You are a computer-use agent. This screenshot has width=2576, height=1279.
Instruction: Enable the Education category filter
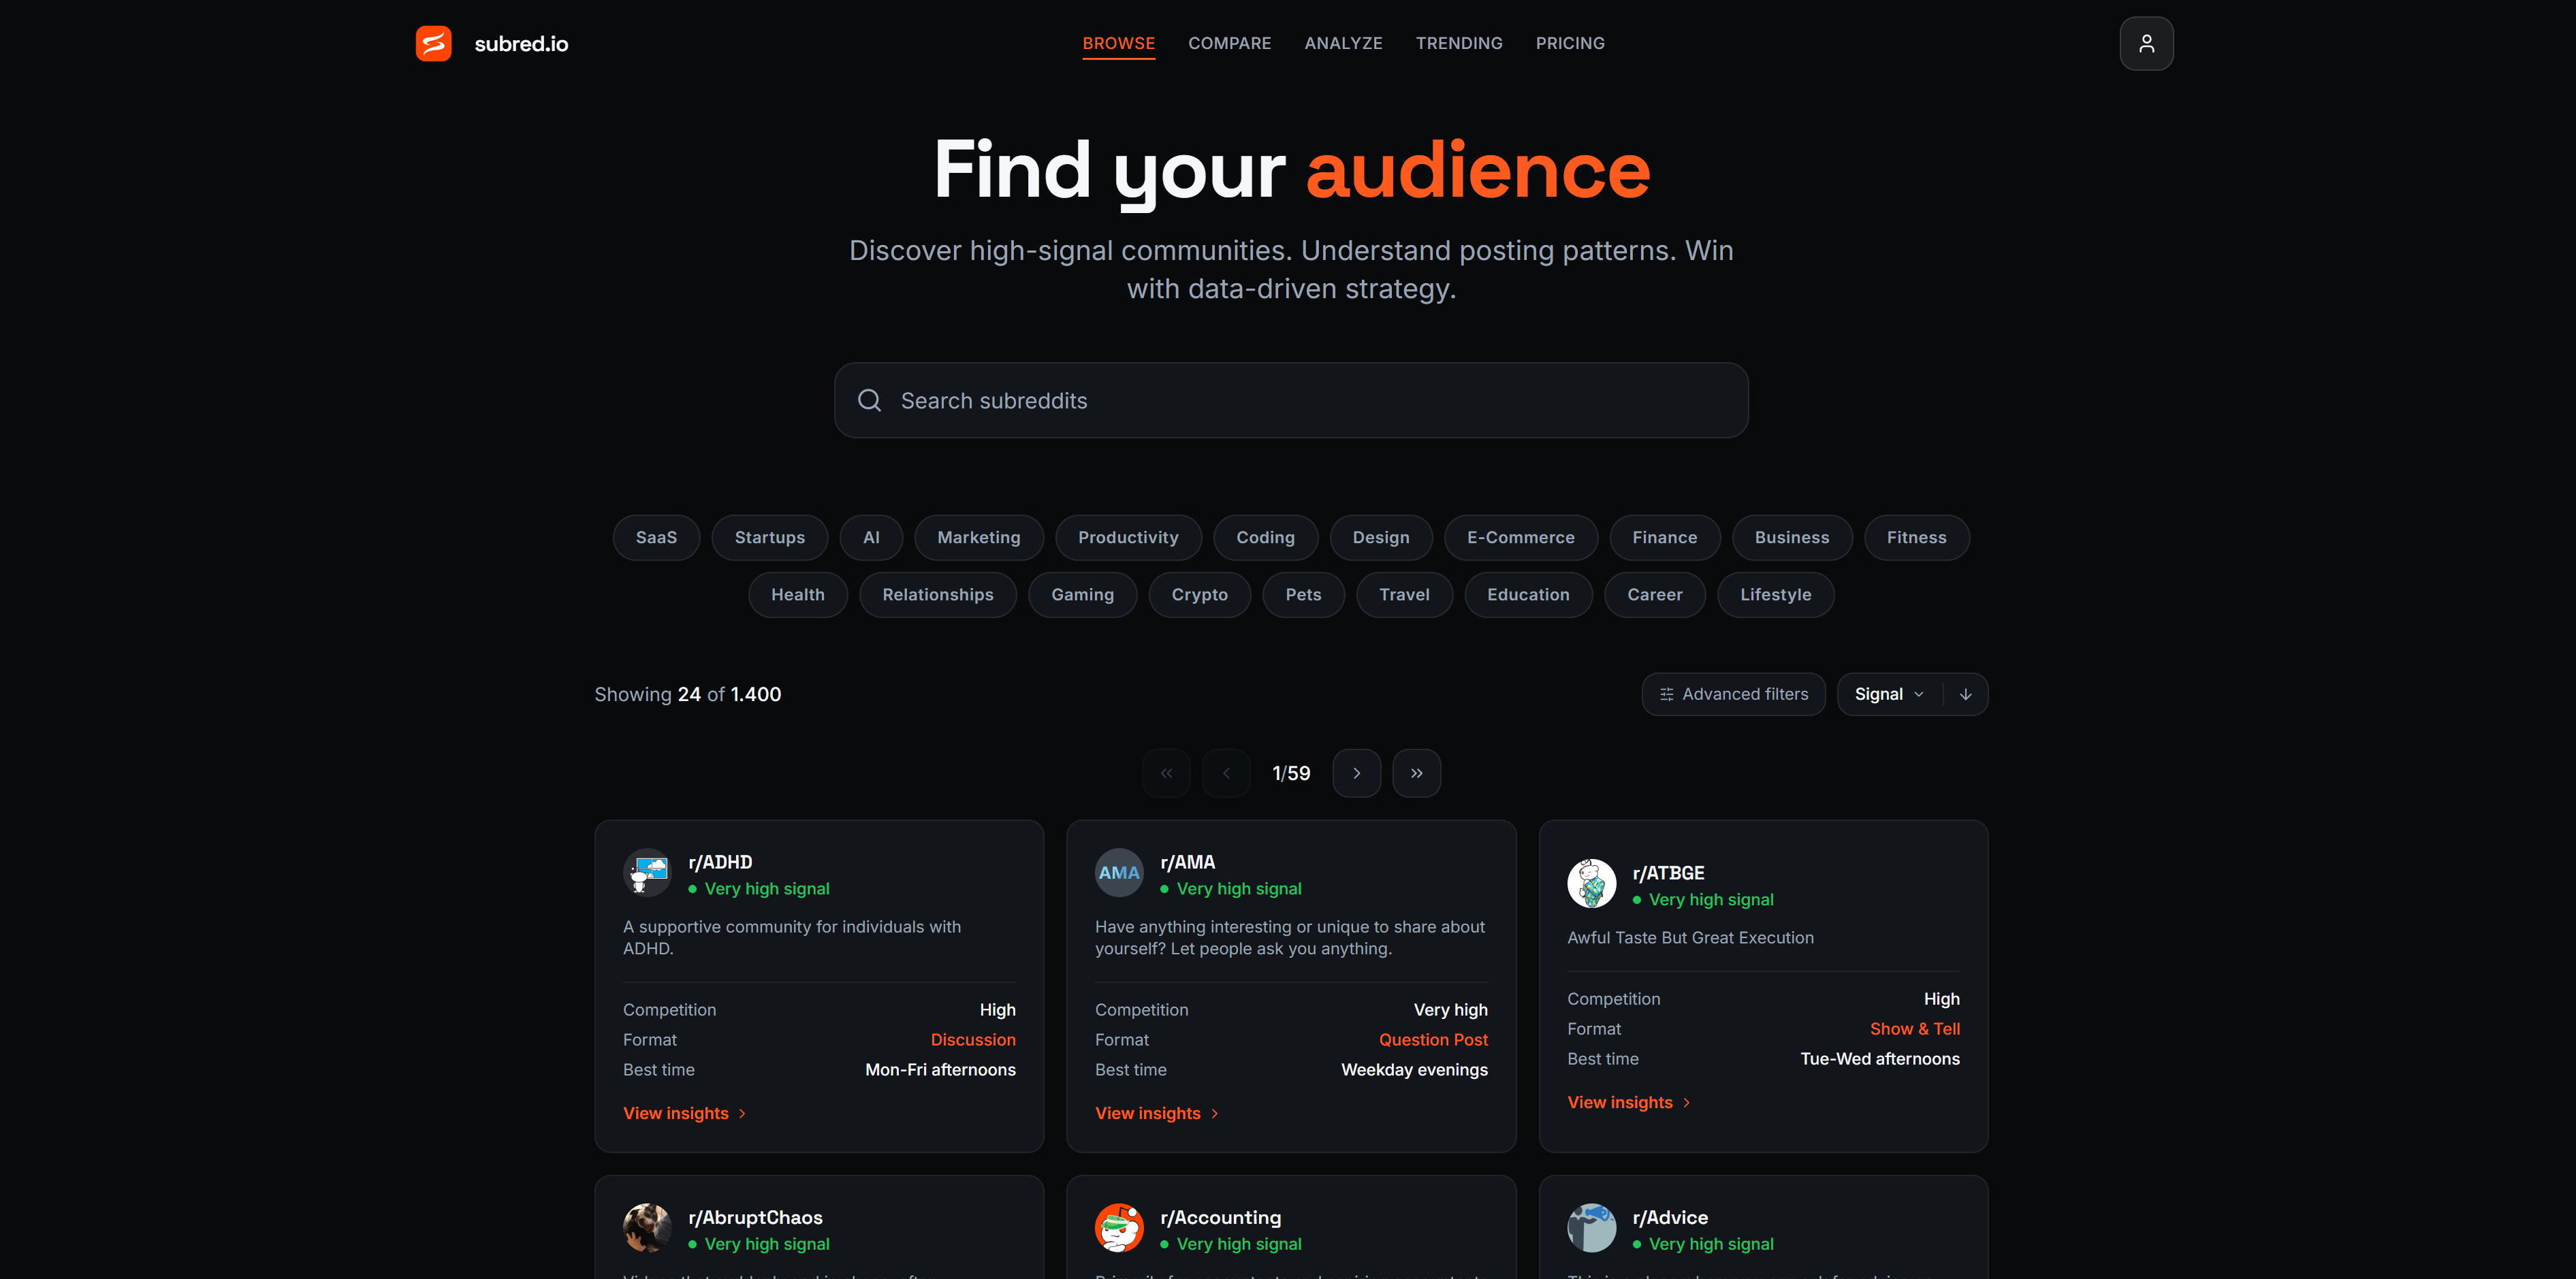1528,594
